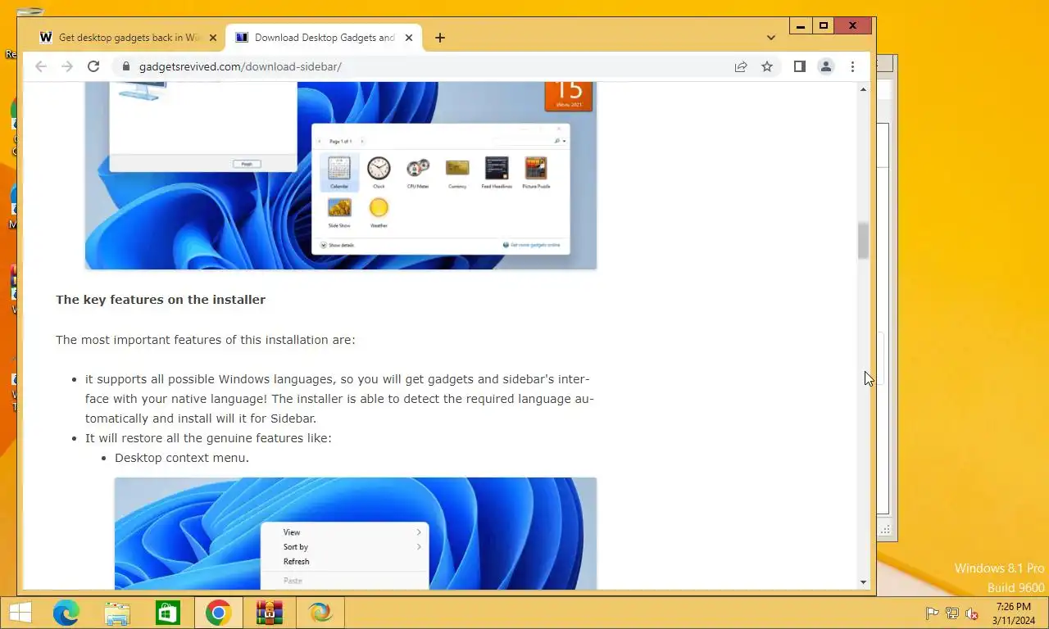Click the gadgets gallery screenshot image
Image resolution: width=1049 pixels, height=629 pixels.
tap(341, 175)
